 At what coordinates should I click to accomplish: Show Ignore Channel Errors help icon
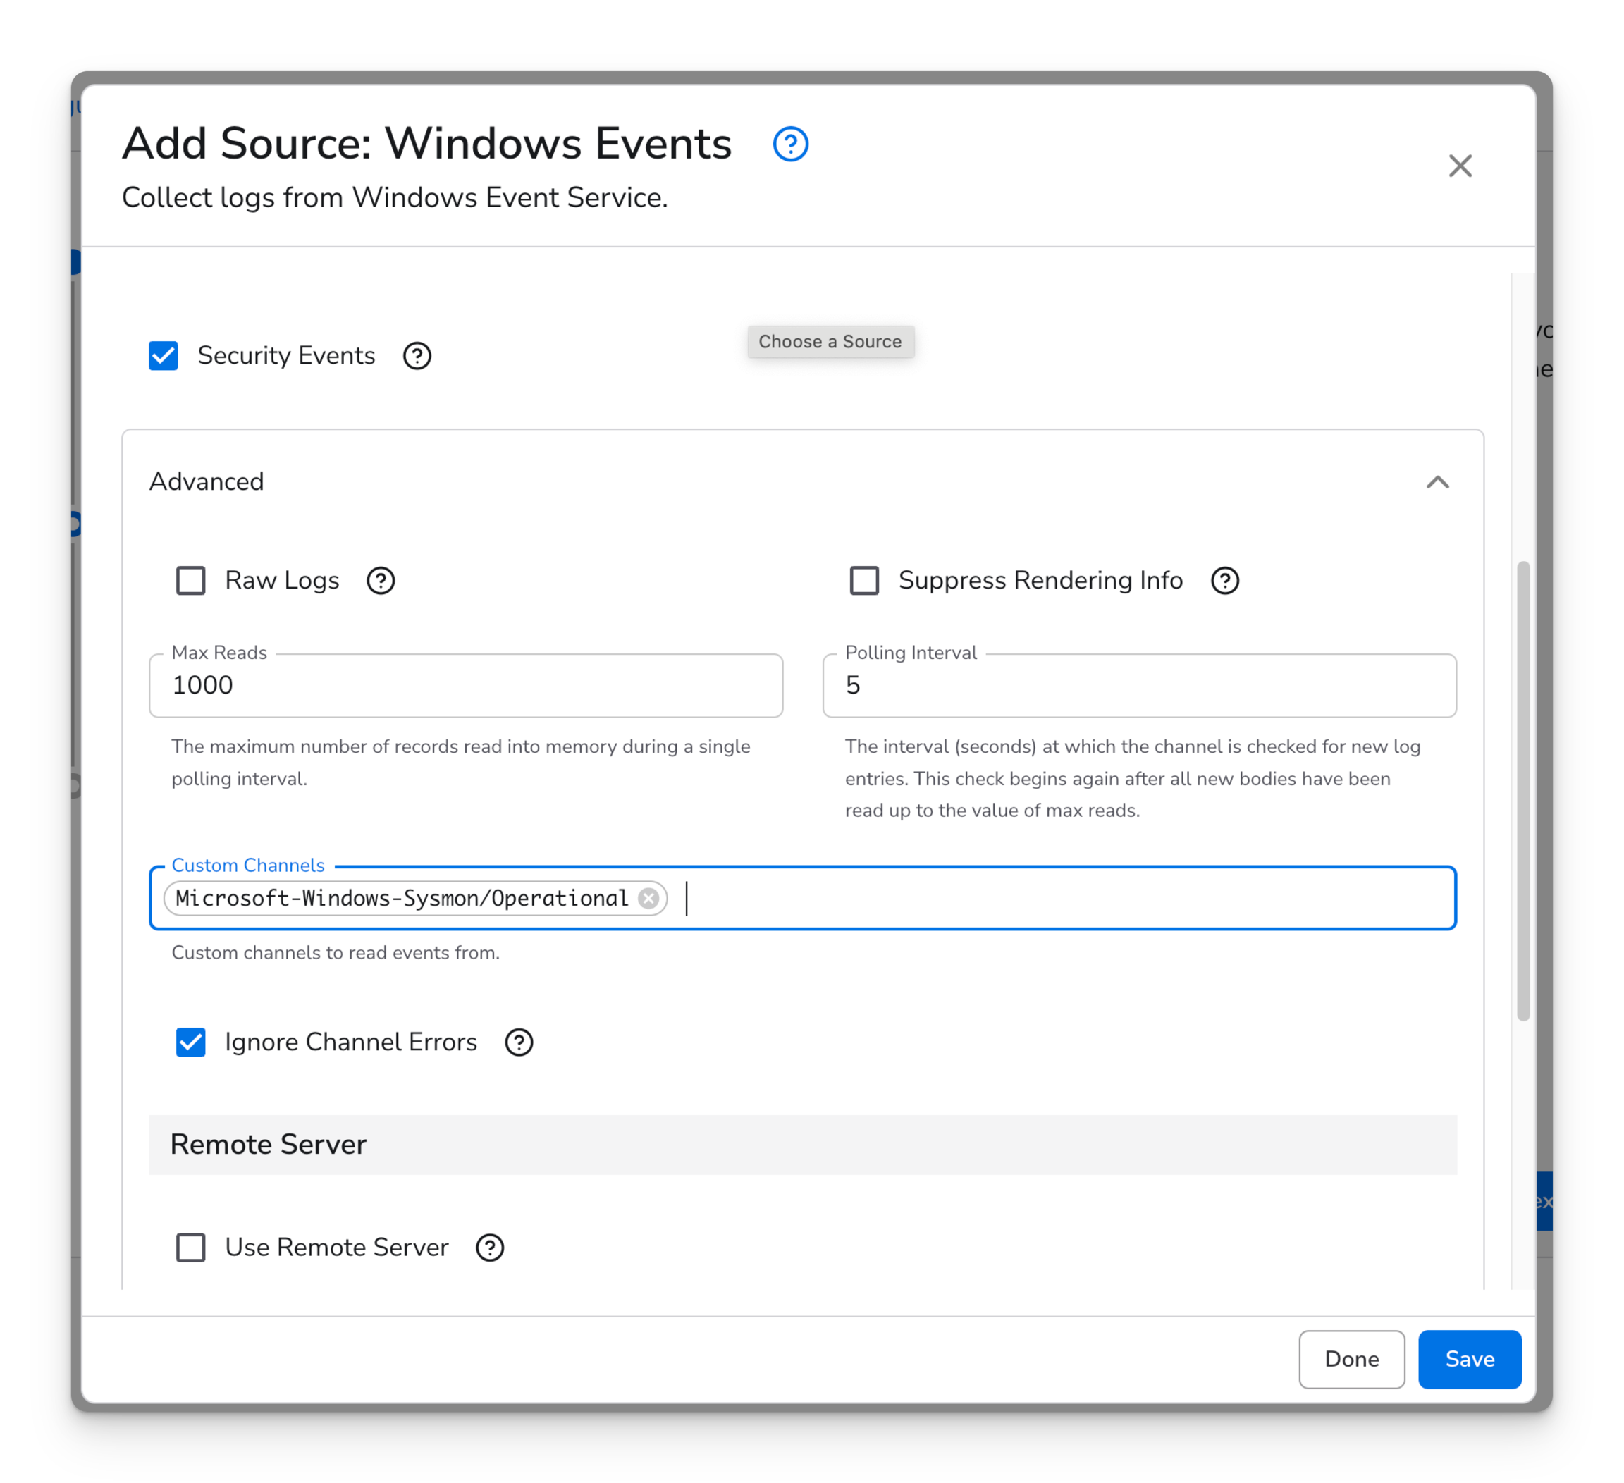click(x=519, y=1042)
